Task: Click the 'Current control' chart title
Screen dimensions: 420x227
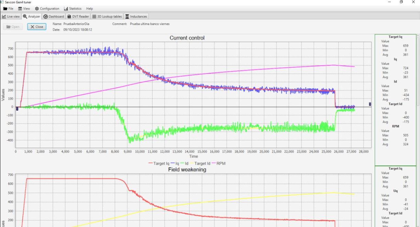Action: click(187, 38)
